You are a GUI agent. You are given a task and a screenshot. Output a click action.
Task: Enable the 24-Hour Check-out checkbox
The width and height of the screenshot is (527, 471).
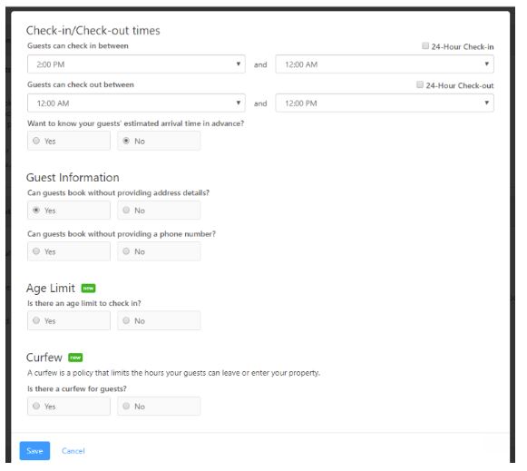420,84
